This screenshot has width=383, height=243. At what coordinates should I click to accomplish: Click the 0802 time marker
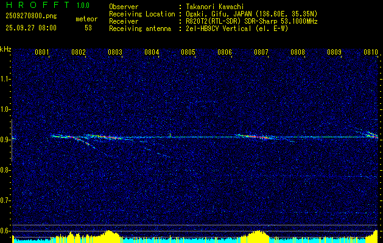click(79, 52)
